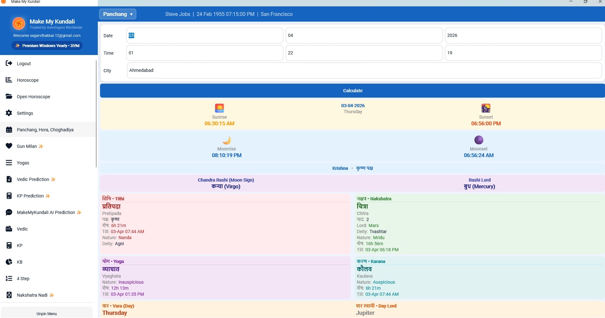605x318 pixels.
Task: Click the sidebar vertical scrollbar
Action: pos(96,114)
